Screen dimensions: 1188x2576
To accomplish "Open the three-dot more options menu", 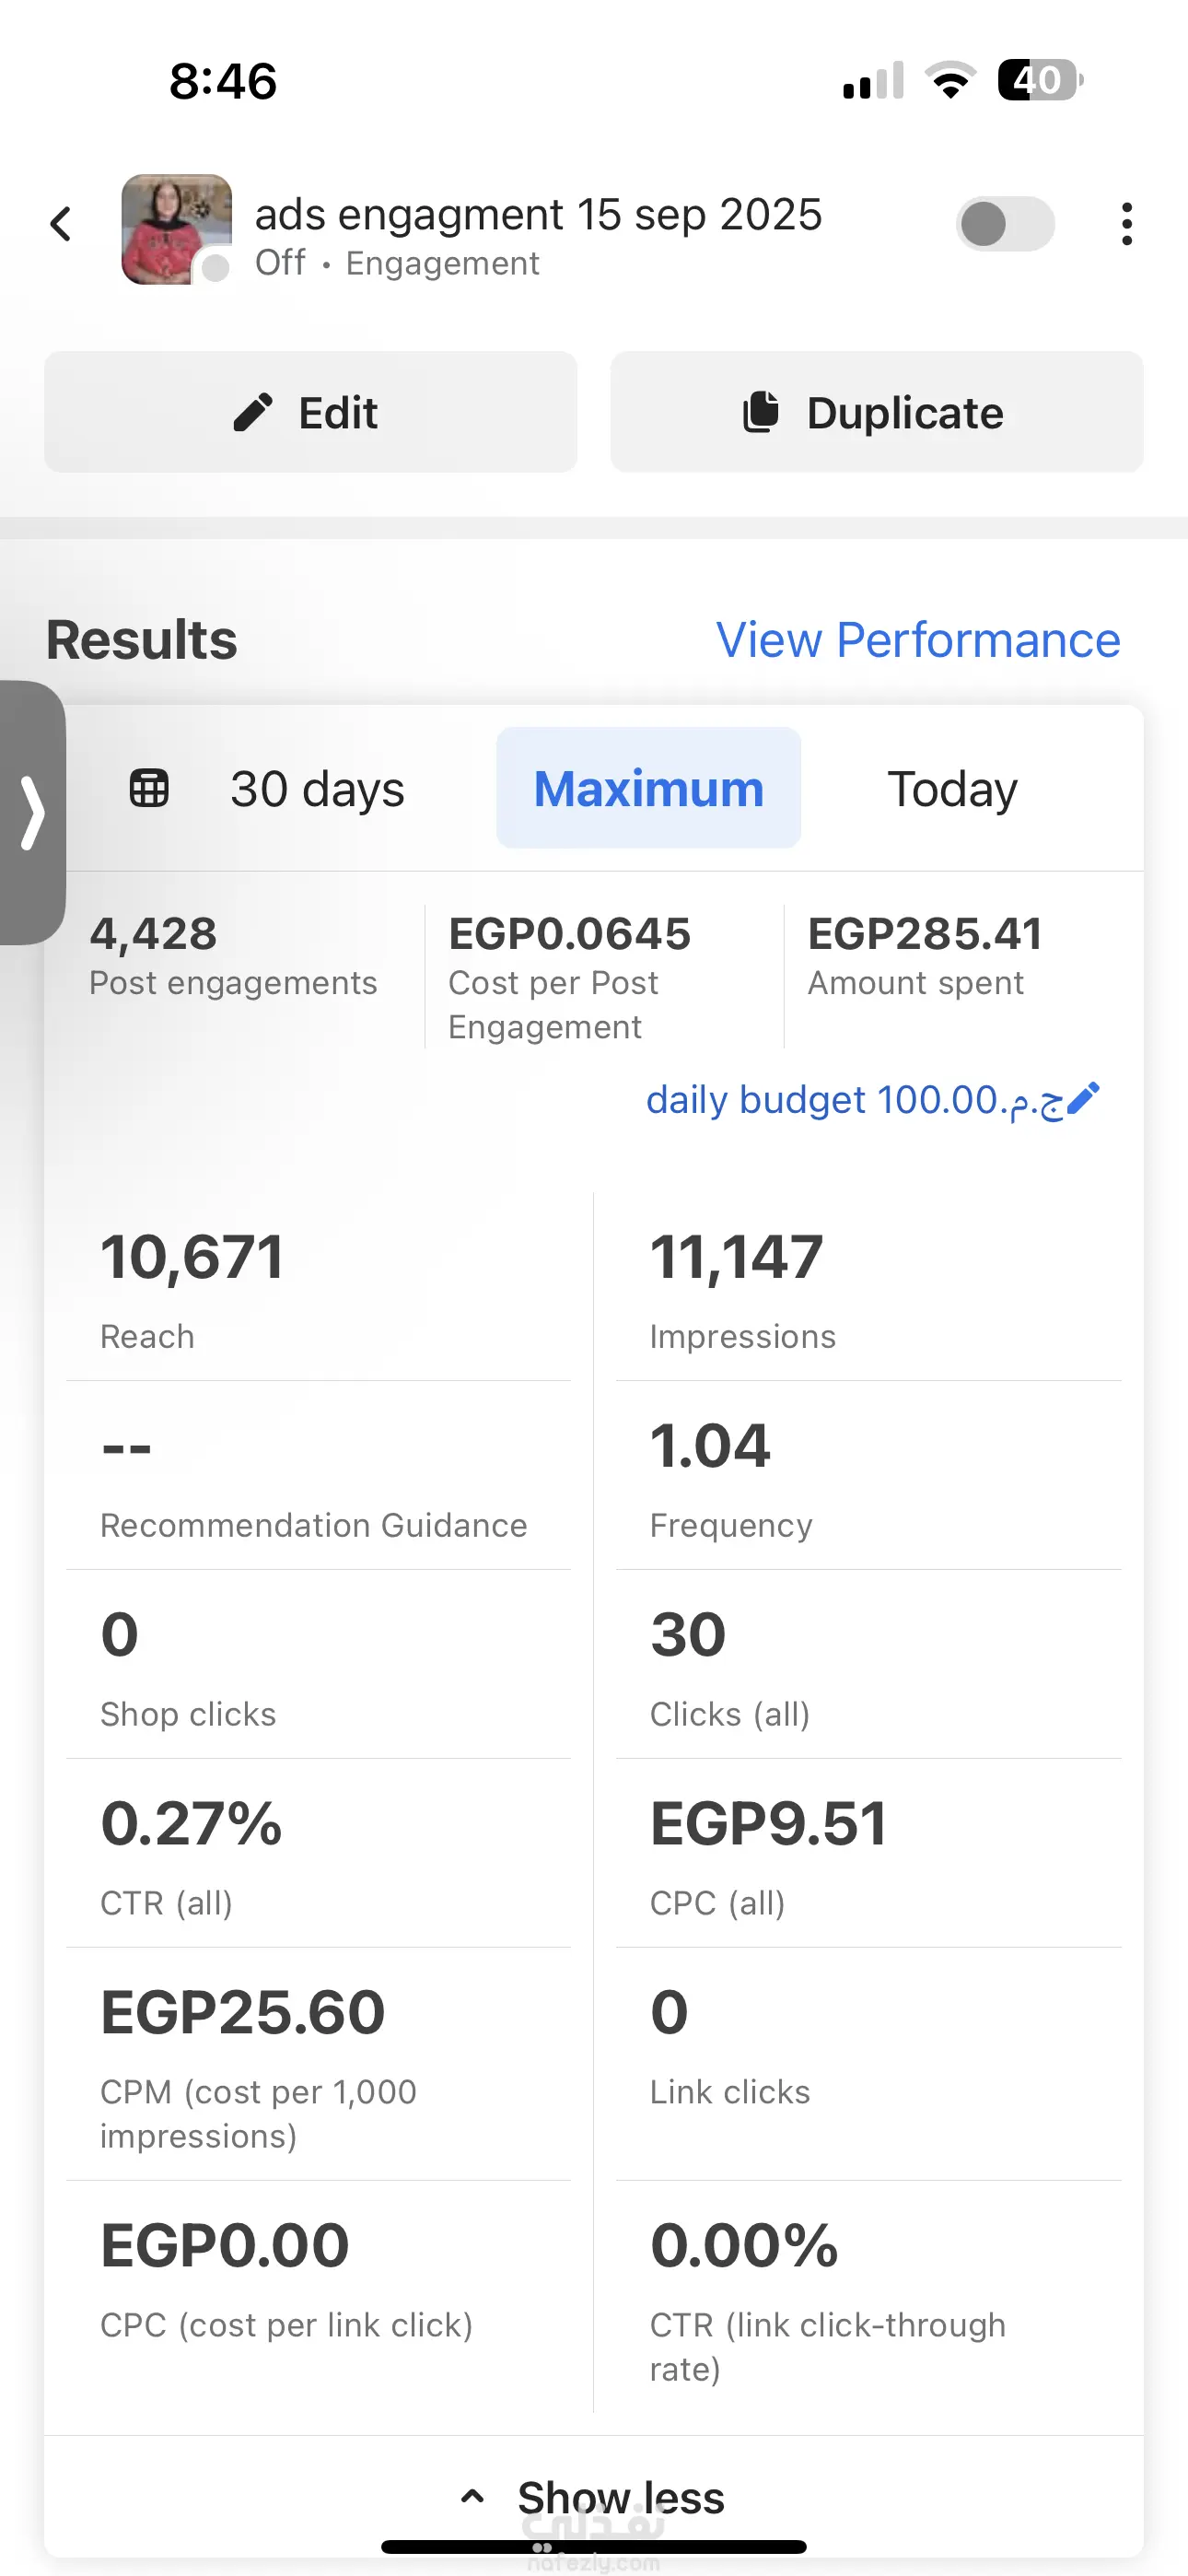I will click(x=1126, y=224).
